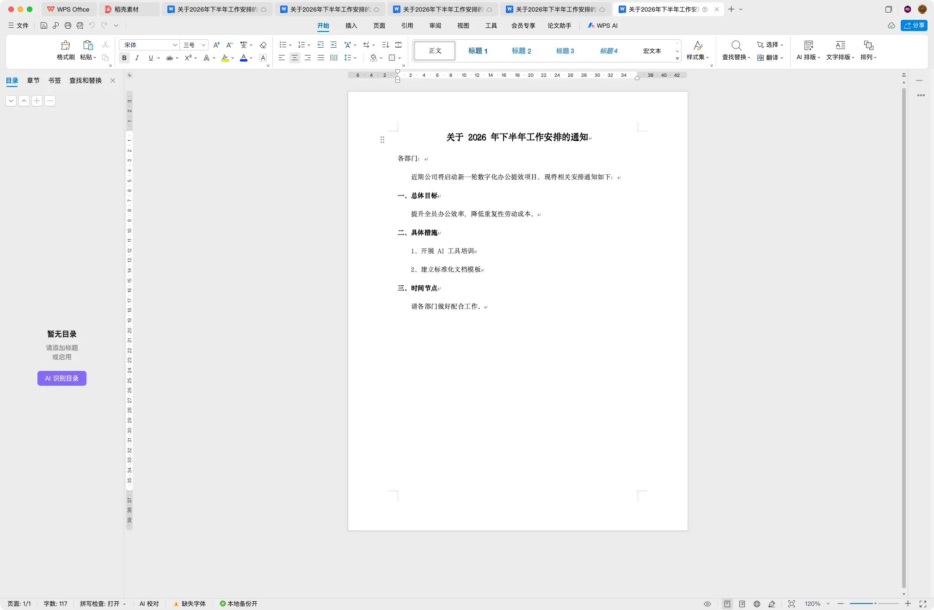934x610 pixels.
Task: Switch to the 审阅 ribbon tab
Action: [435, 25]
